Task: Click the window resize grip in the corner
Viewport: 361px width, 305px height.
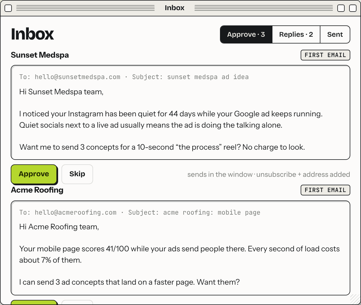Action: [x=355, y=299]
